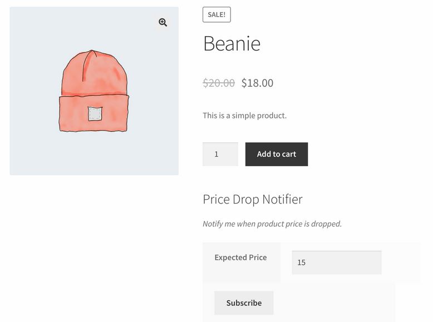Screen dimensions: 433x322
Task: Focus the quantity field showing 1
Action: [220, 154]
